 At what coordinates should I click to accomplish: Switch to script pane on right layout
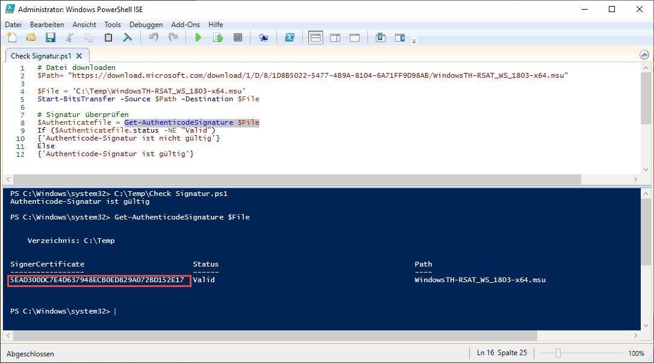[x=335, y=37]
